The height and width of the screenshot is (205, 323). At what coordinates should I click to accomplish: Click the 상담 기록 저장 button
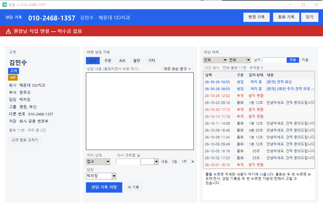coord(104,187)
